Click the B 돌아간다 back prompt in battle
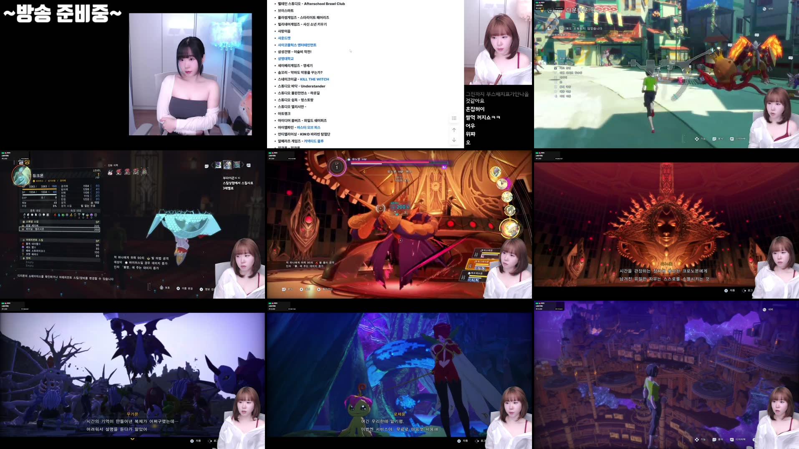The height and width of the screenshot is (449, 799). (325, 289)
